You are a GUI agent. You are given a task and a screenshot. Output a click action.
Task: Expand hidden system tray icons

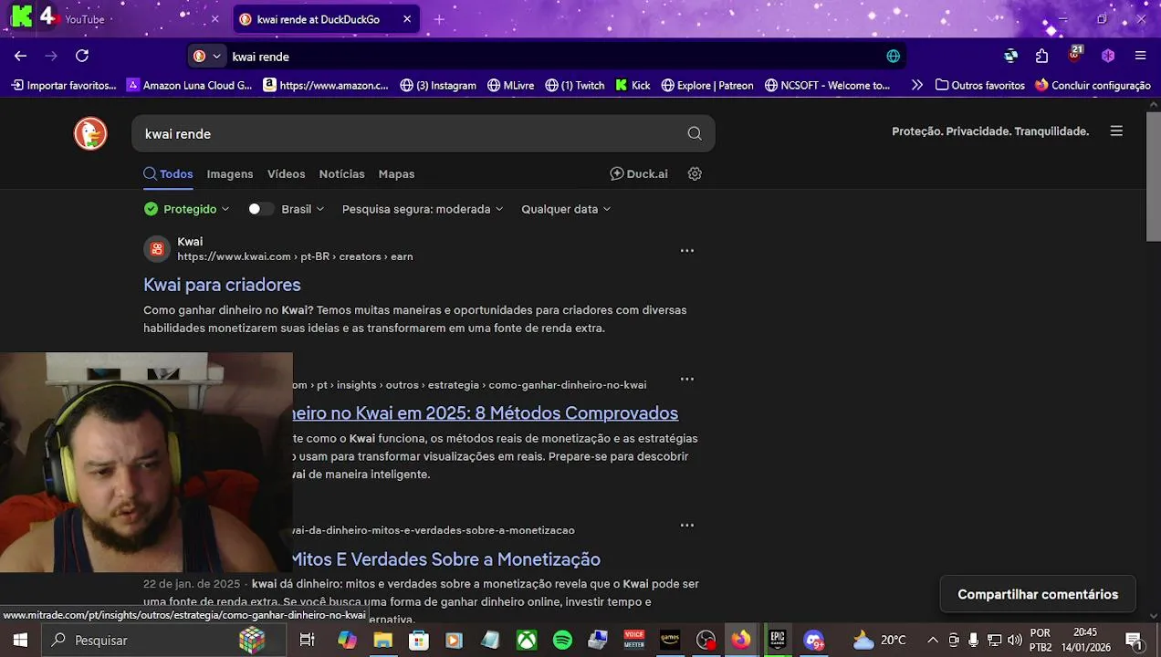tap(932, 641)
